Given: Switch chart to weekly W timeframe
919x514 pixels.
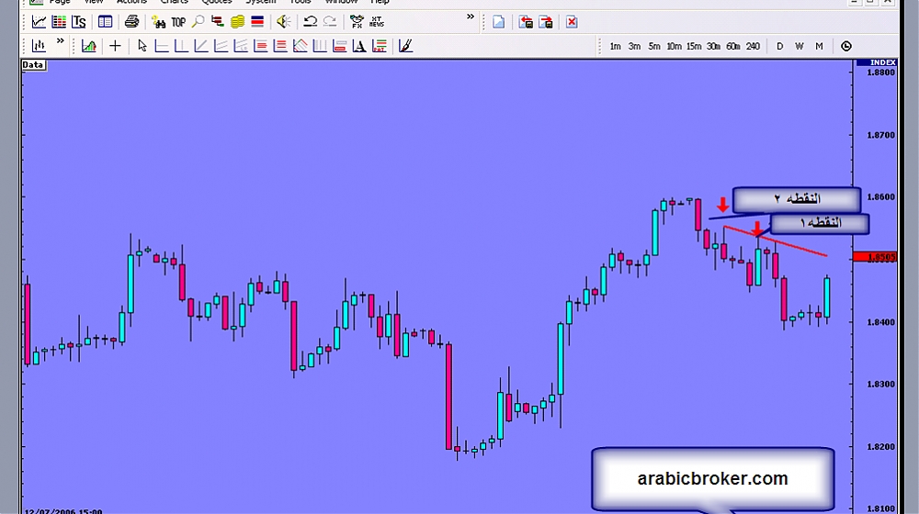Looking at the screenshot, I should 800,46.
